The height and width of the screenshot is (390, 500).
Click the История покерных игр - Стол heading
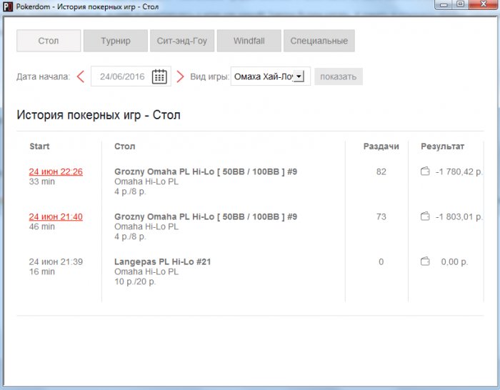[x=99, y=115]
